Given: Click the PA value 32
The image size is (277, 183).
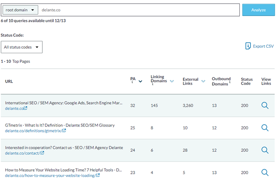Looking at the screenshot, I should tap(133, 105).
